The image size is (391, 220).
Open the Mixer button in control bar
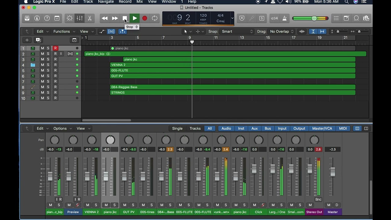[79, 18]
